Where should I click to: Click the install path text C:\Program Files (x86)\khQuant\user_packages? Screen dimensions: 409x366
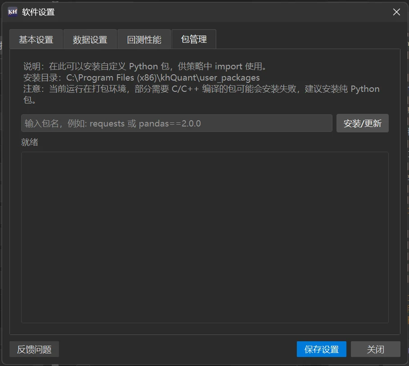(163, 78)
